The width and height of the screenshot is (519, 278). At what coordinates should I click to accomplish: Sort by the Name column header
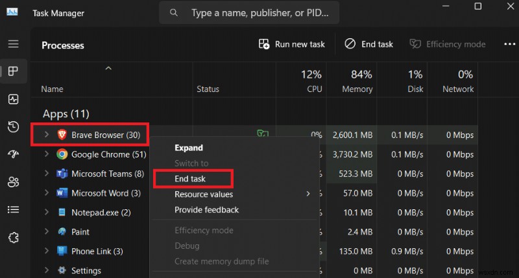(x=52, y=89)
